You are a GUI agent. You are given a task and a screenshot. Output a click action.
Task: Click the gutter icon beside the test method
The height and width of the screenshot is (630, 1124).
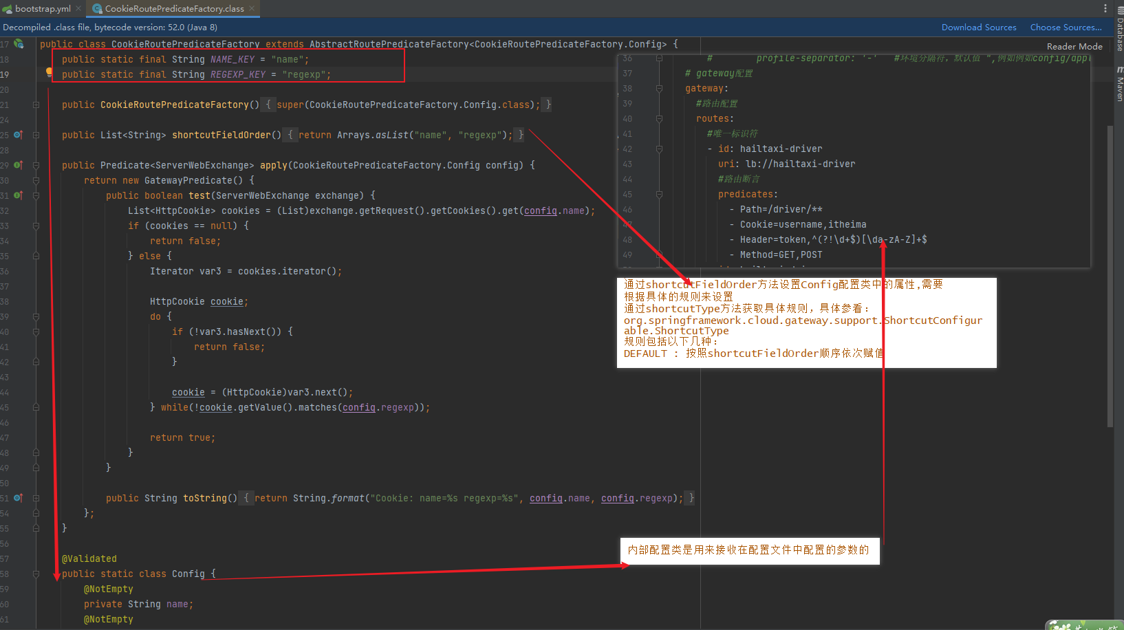click(19, 195)
